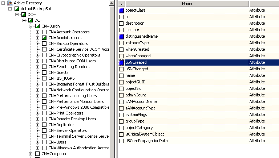Uncheck the distinguishedName attribute checkbox
279x158 pixels.
point(121,37)
